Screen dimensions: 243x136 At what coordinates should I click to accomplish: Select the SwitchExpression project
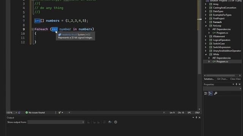222,47
